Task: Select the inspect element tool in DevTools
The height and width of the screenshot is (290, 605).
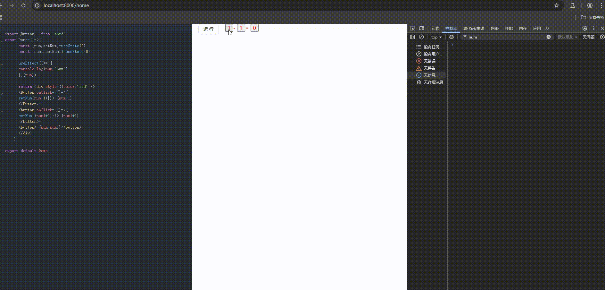Action: [x=413, y=28]
